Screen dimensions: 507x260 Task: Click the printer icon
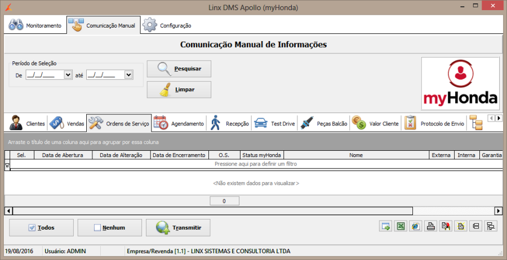pyautogui.click(x=431, y=226)
